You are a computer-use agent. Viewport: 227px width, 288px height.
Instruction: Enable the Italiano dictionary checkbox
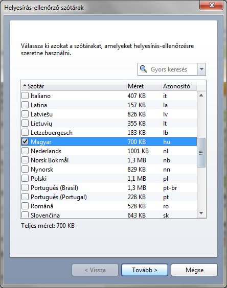25,95
